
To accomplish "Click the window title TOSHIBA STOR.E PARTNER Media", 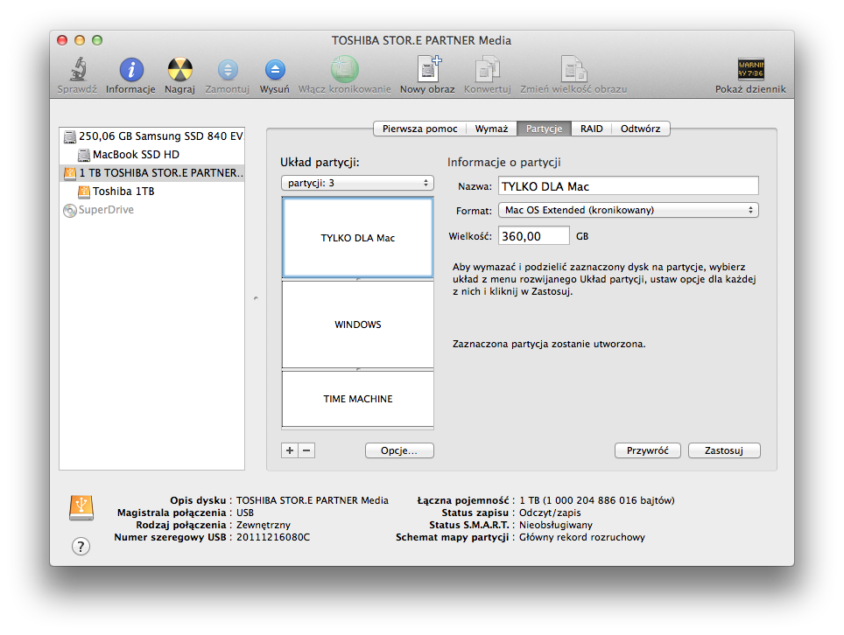I will [x=421, y=40].
